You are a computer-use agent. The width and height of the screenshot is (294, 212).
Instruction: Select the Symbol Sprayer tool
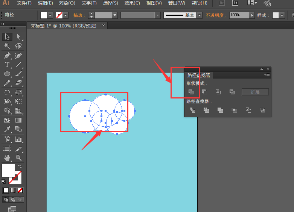click(7, 139)
